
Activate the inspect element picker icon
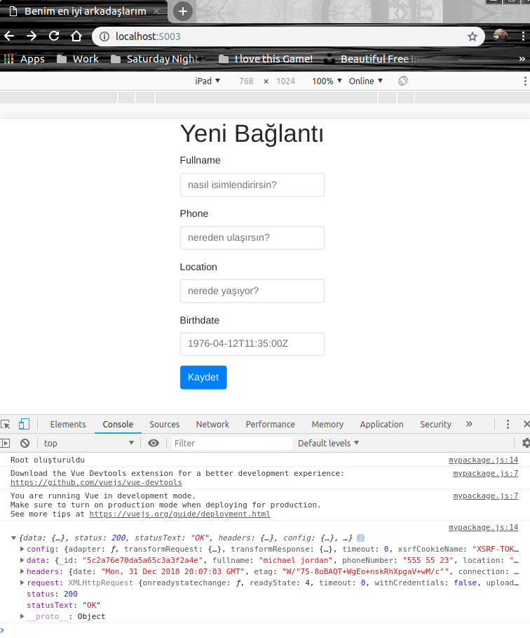(x=6, y=424)
